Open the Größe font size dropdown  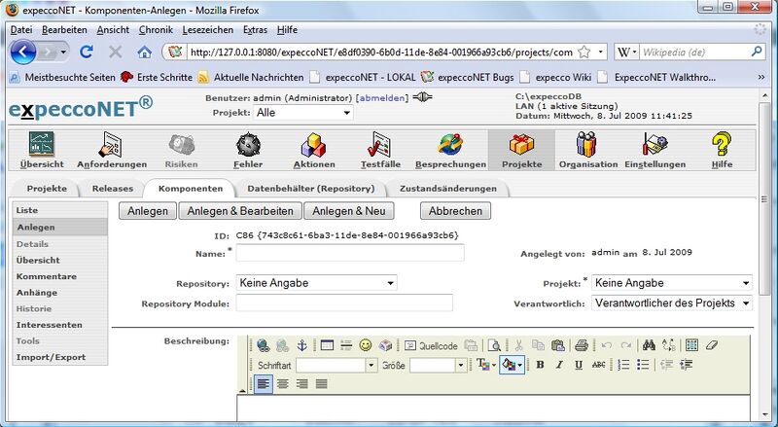[439, 366]
